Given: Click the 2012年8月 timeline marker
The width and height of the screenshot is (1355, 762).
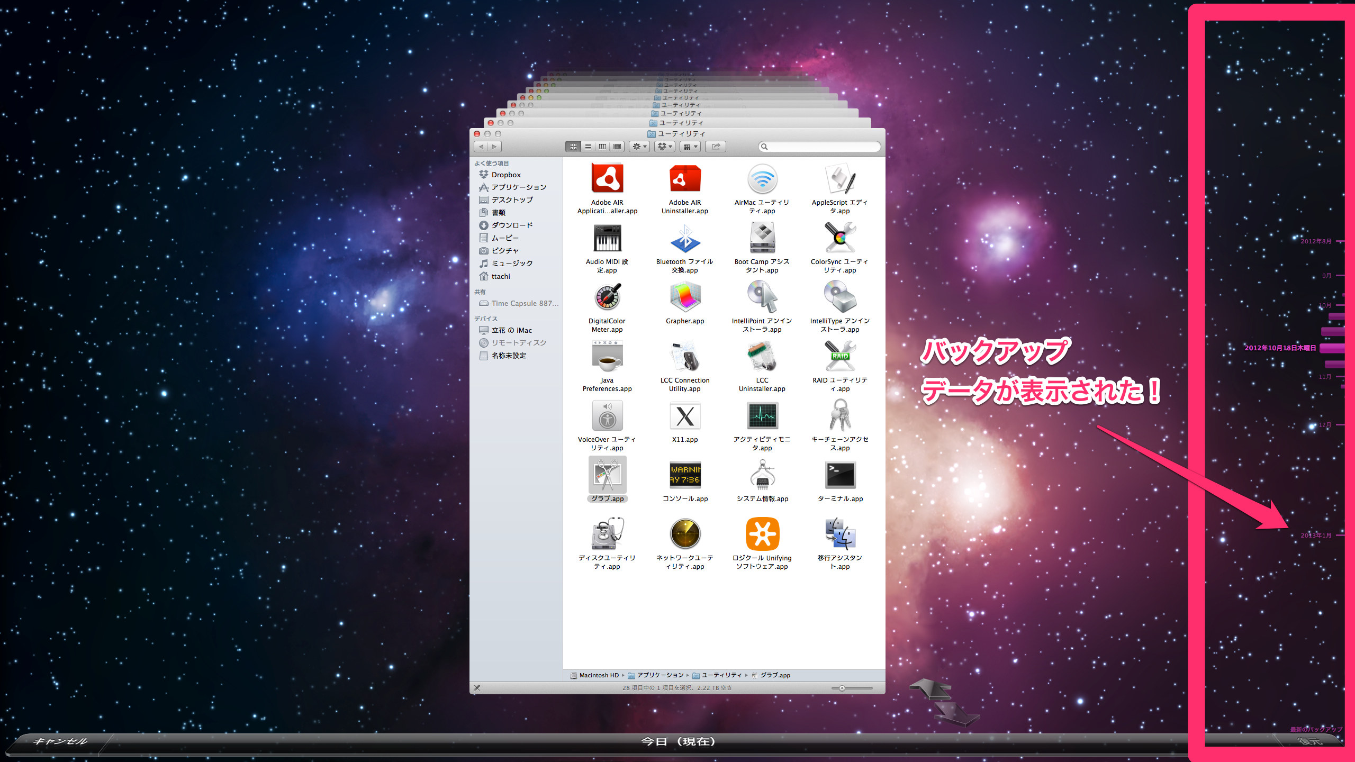Looking at the screenshot, I should [x=1316, y=241].
